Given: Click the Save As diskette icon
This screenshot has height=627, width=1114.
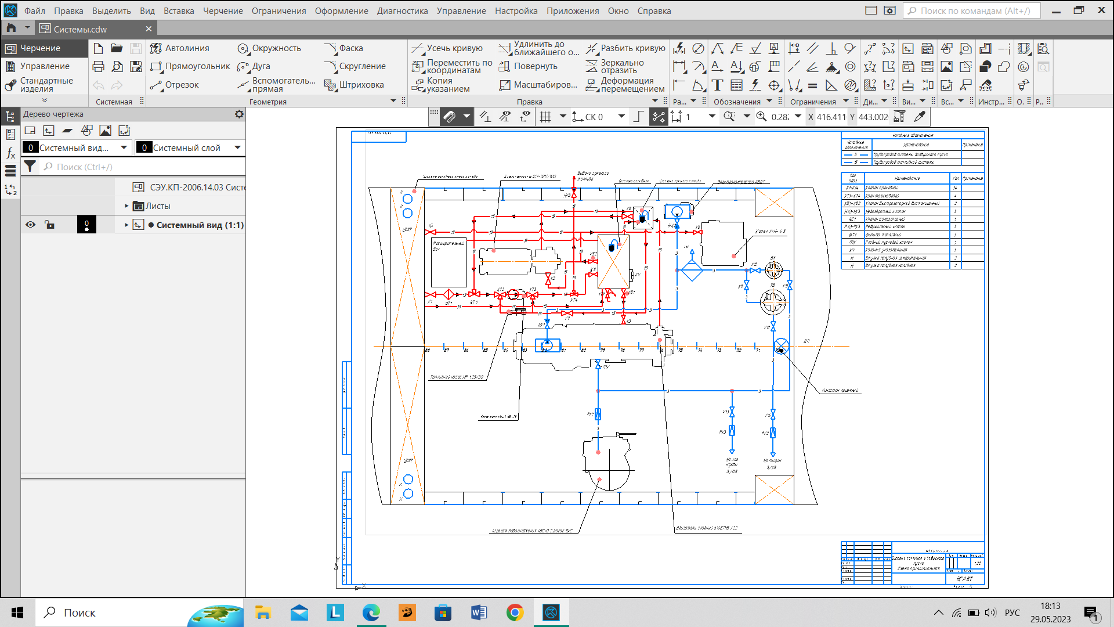Looking at the screenshot, I should point(136,67).
